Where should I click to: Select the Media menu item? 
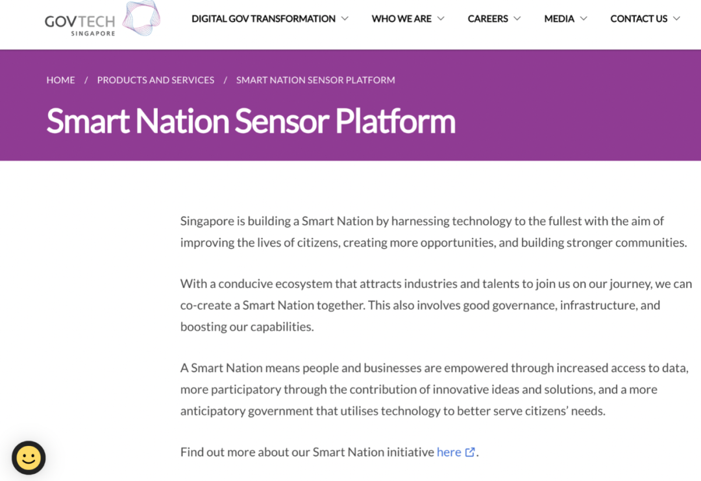[x=559, y=19]
